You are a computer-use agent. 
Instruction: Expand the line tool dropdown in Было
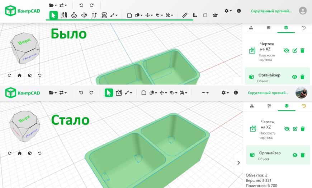(114, 15)
